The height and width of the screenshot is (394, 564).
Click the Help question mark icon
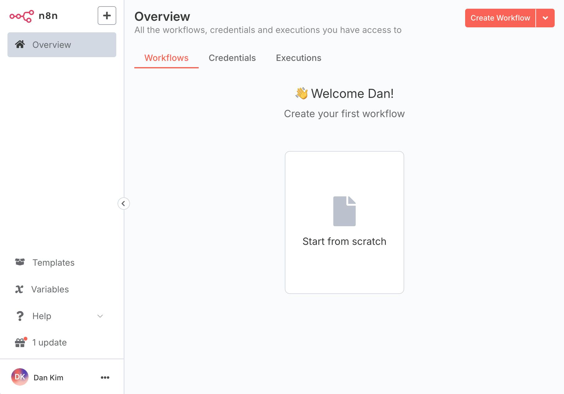(20, 316)
